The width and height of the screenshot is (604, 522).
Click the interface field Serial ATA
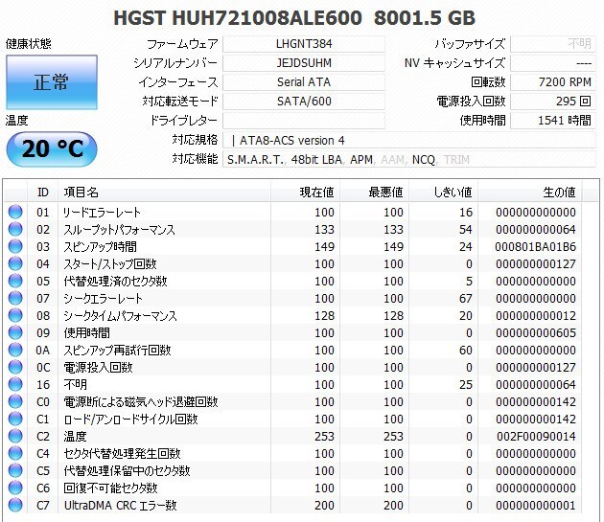coord(304,82)
